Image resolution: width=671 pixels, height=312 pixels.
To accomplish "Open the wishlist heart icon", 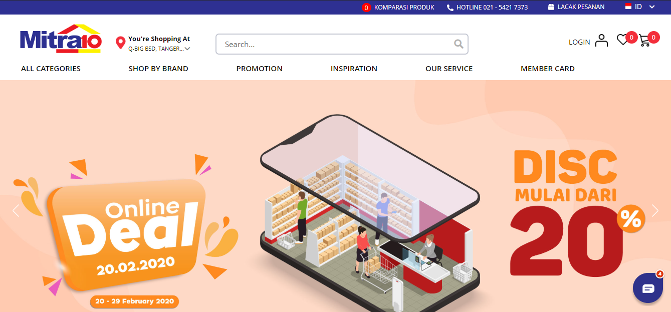I will (x=622, y=40).
